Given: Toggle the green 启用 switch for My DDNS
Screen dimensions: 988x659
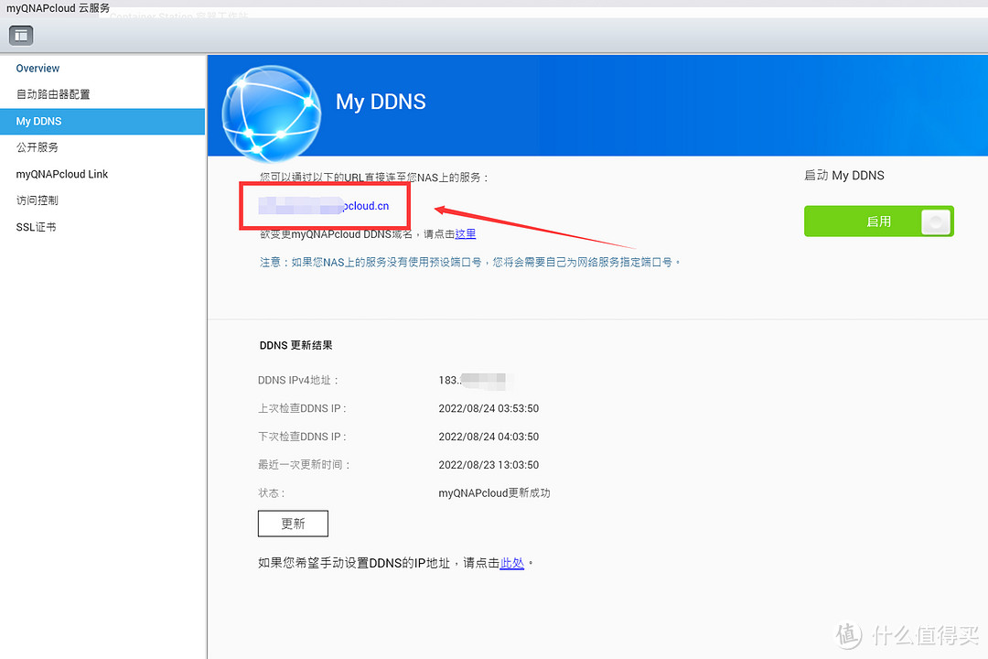Looking at the screenshot, I should [x=878, y=221].
